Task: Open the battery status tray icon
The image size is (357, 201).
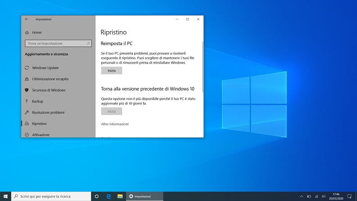Action: pyautogui.click(x=309, y=196)
